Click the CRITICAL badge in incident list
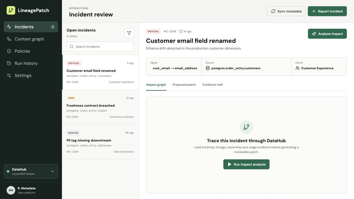 pyautogui.click(x=74, y=63)
